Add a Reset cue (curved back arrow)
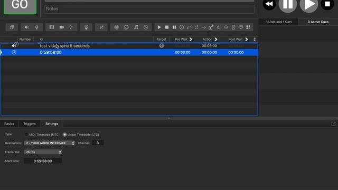The width and height of the screenshot is (338, 190). pyautogui.click(x=189, y=27)
